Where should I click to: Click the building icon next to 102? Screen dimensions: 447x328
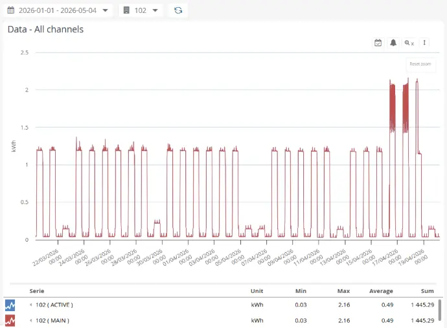(126, 10)
